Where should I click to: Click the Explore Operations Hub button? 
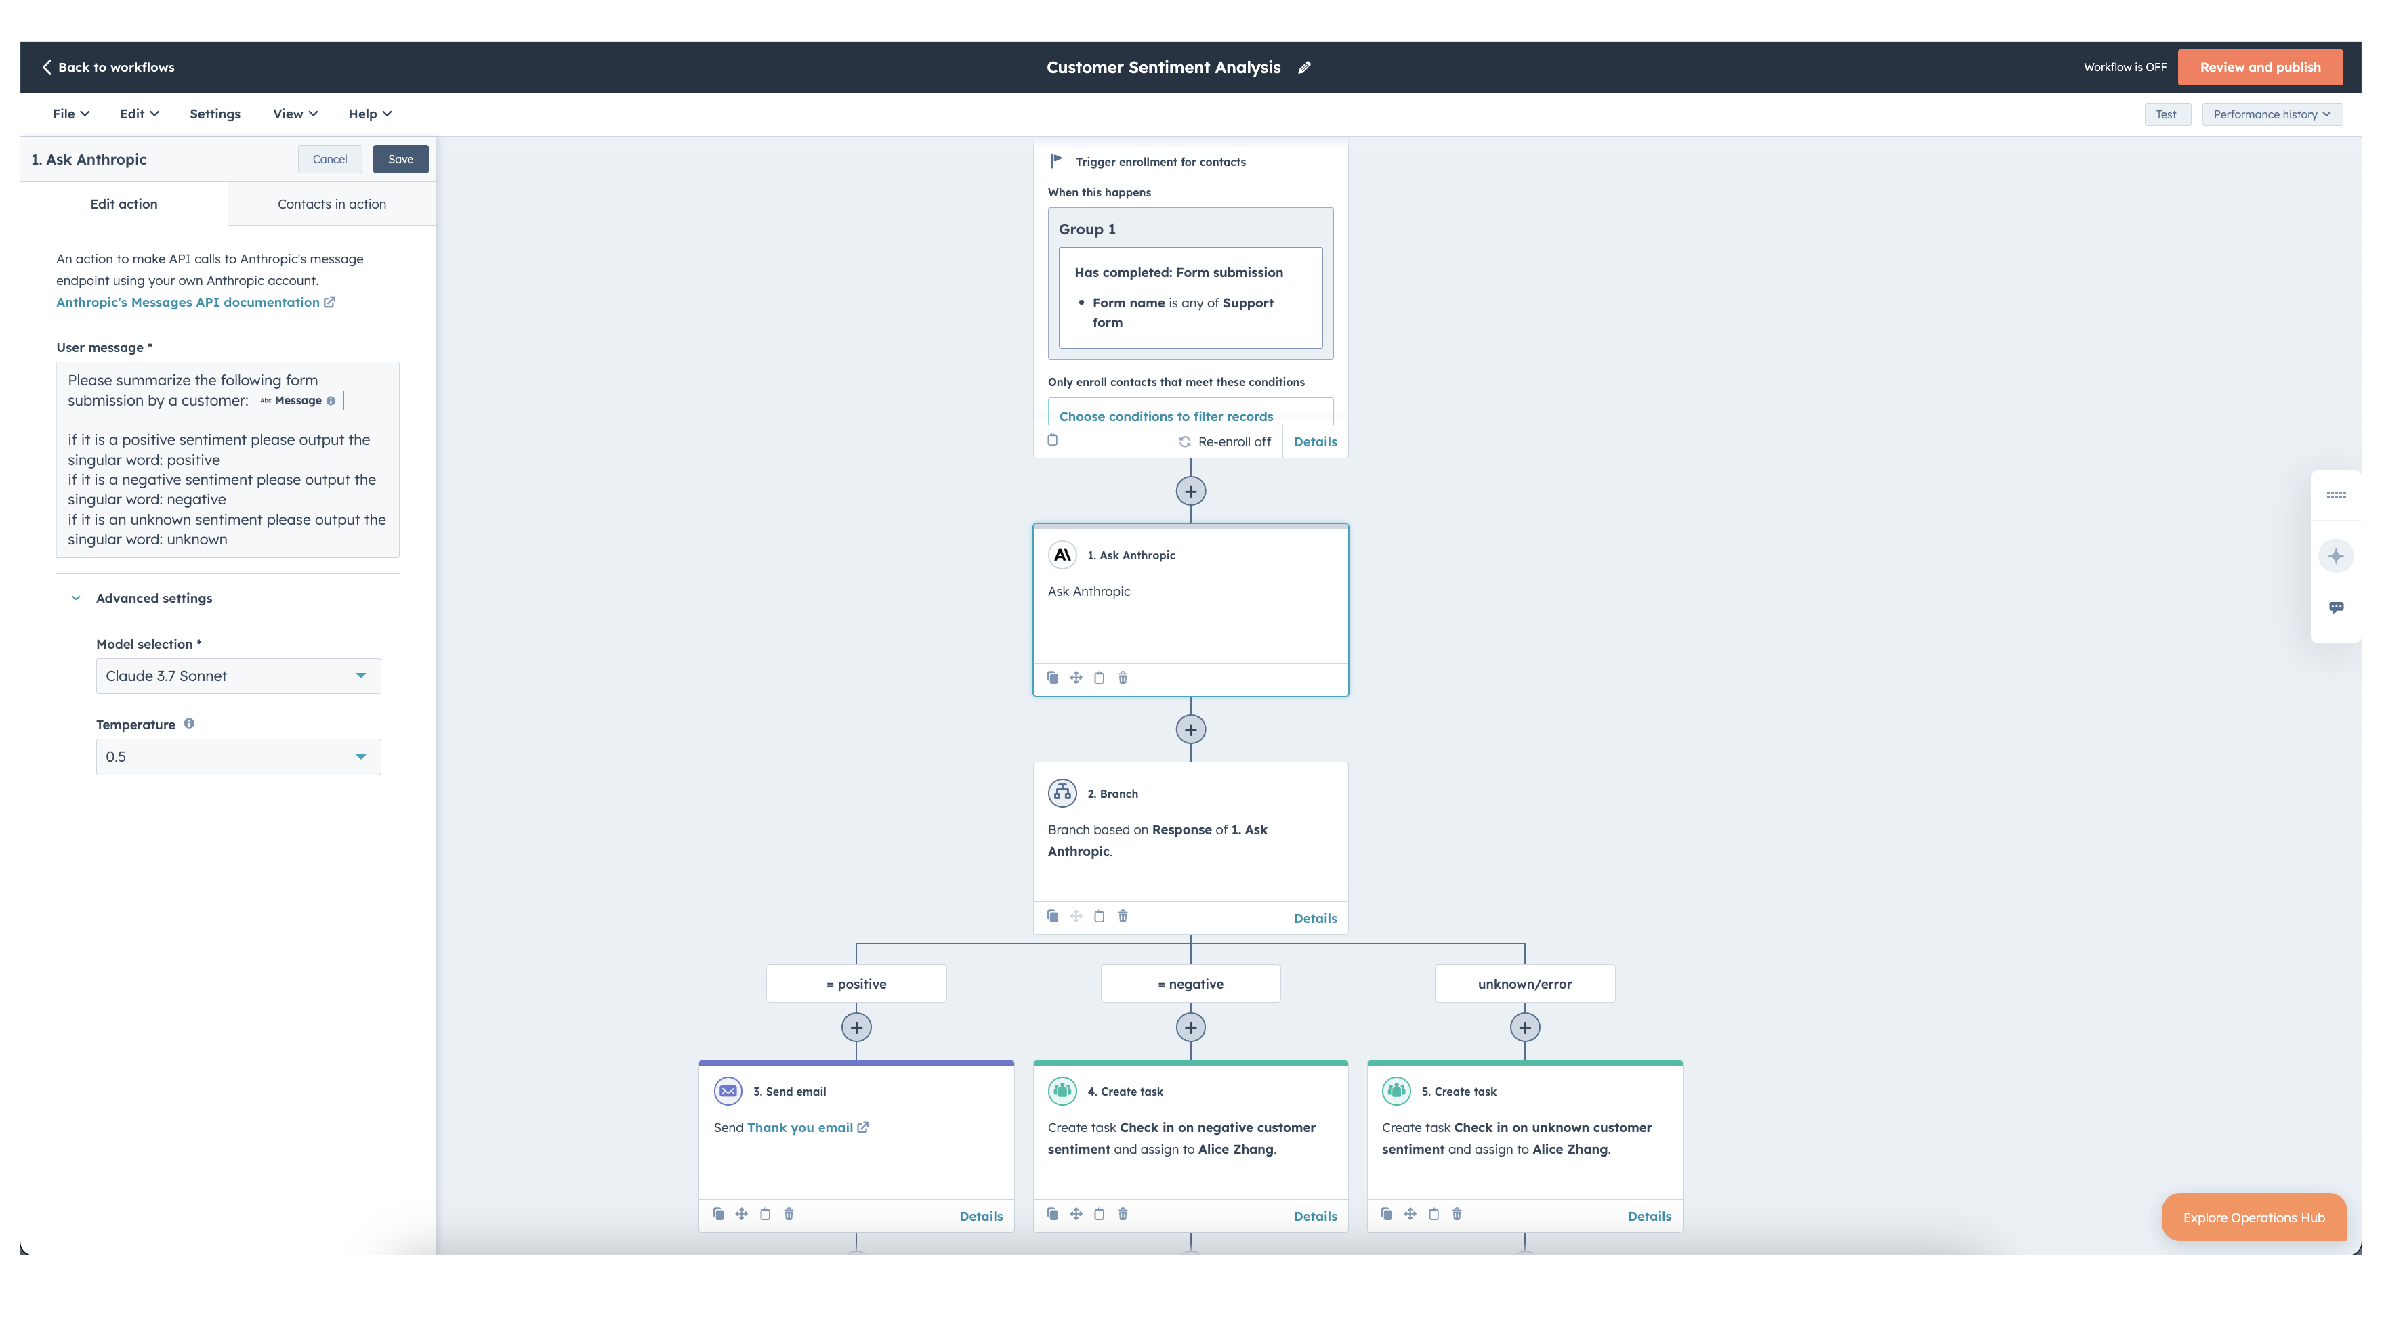[x=2253, y=1218]
